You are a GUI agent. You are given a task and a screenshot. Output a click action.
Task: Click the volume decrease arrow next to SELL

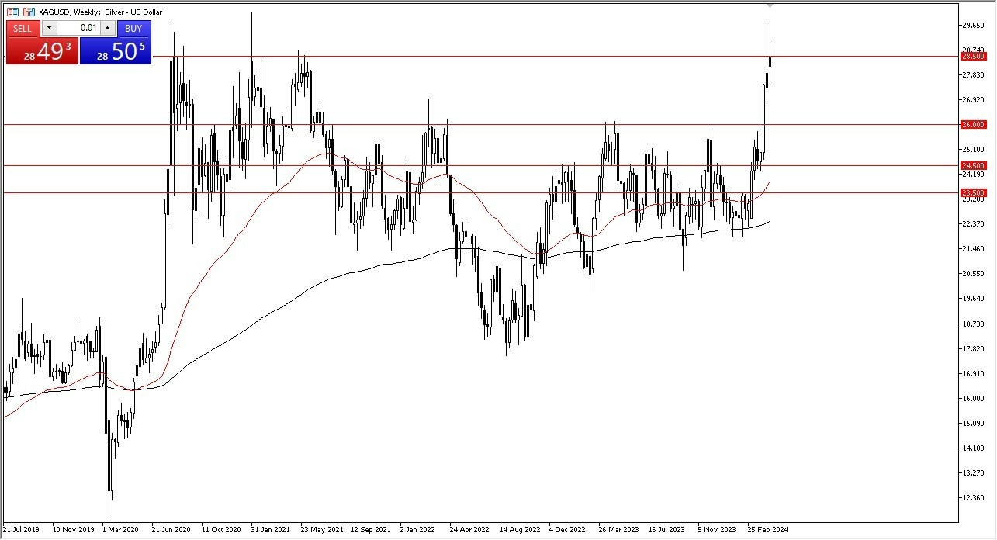coord(49,28)
